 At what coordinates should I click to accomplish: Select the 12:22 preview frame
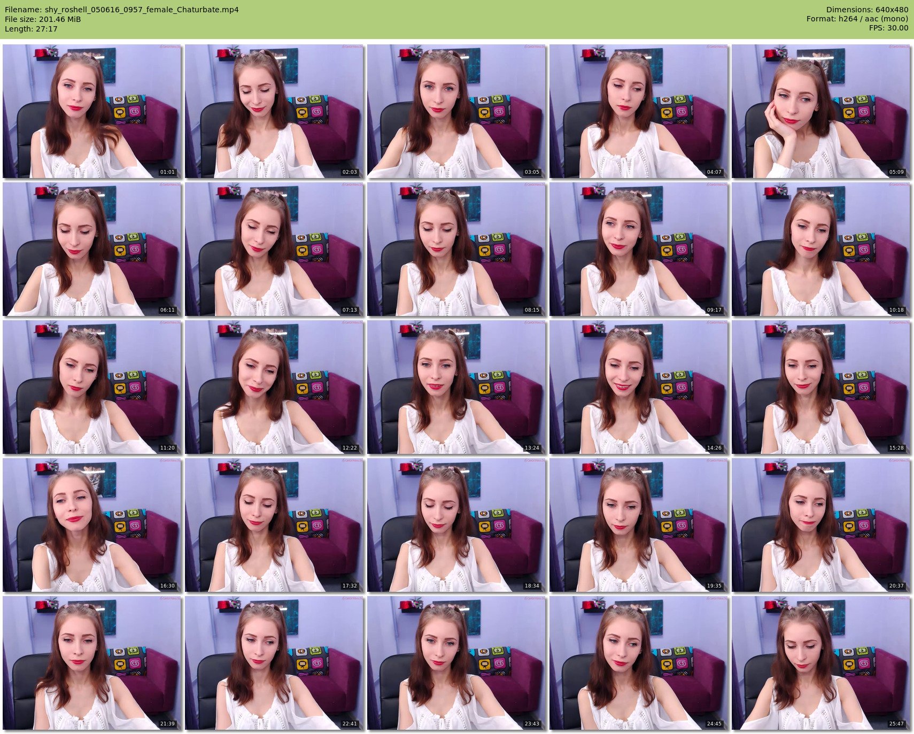click(274, 387)
